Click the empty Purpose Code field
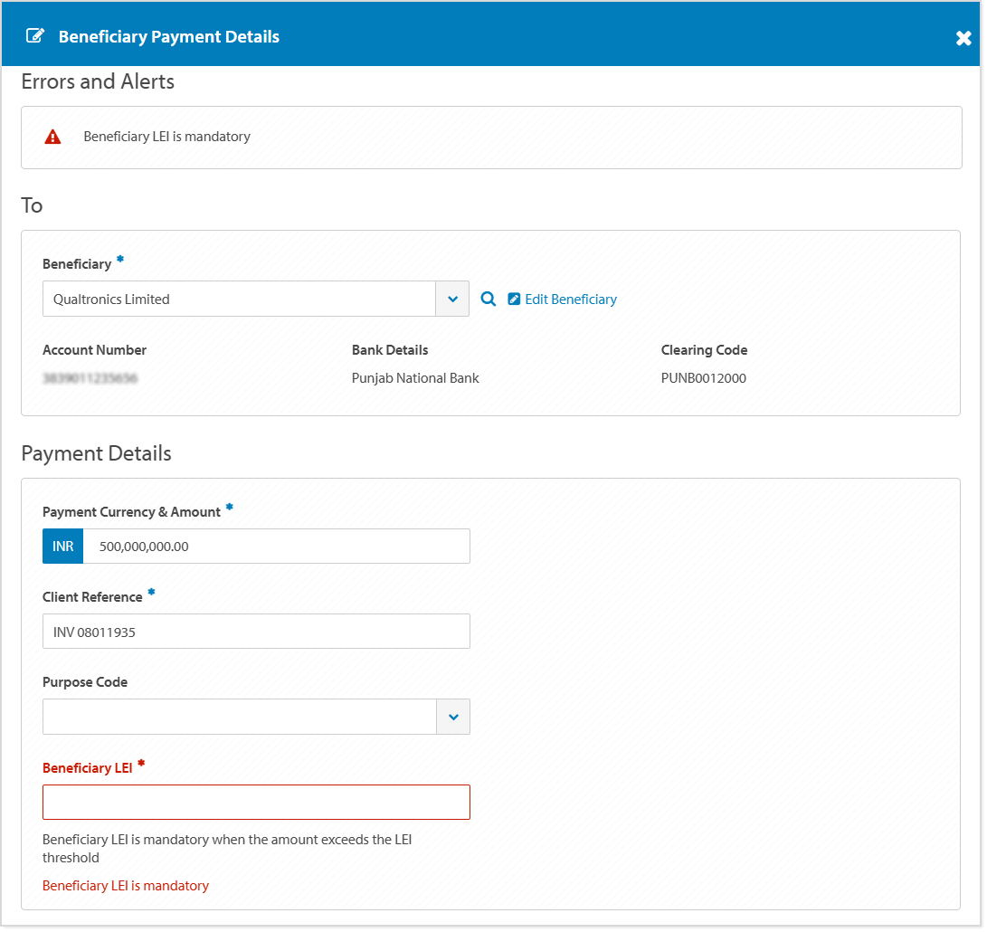 point(239,718)
